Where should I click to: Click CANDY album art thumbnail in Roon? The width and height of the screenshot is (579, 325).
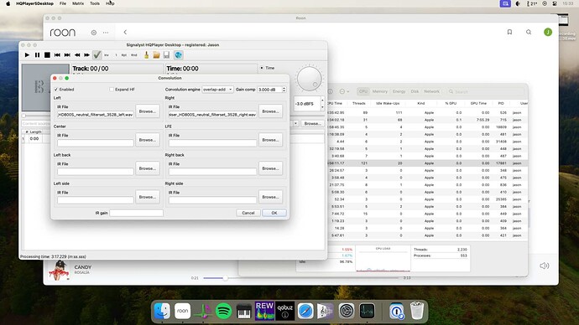tap(59, 270)
